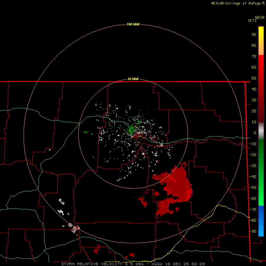Click the -40 value on the velocity scale
Viewport: 266px width, 266px height.
click(253, 177)
